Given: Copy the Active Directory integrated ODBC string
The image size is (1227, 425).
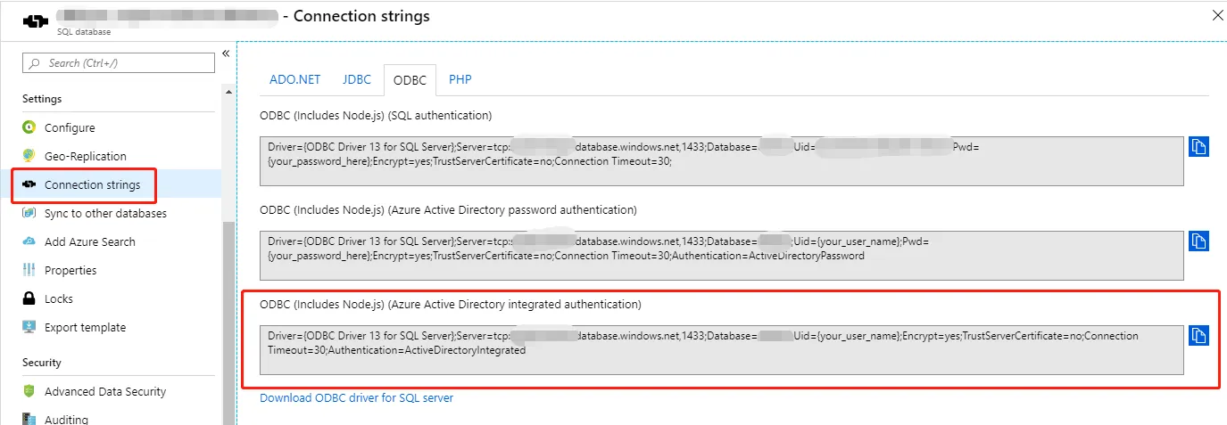Looking at the screenshot, I should pos(1198,336).
